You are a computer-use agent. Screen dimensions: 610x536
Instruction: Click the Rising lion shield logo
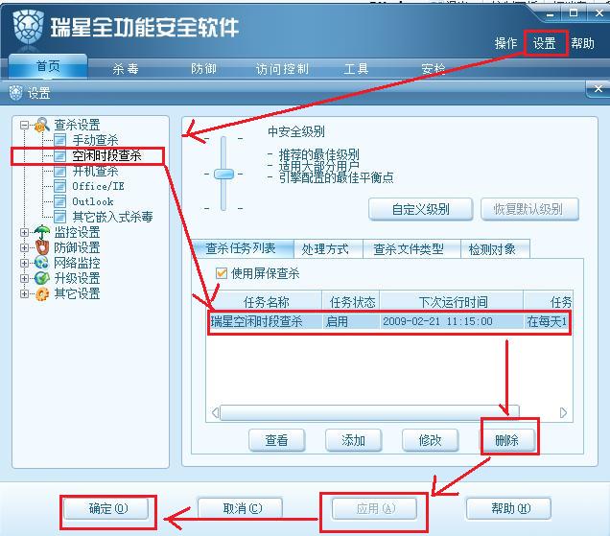click(x=28, y=27)
